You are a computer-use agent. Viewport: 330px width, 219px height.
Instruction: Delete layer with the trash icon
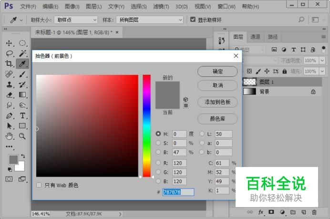click(x=314, y=212)
